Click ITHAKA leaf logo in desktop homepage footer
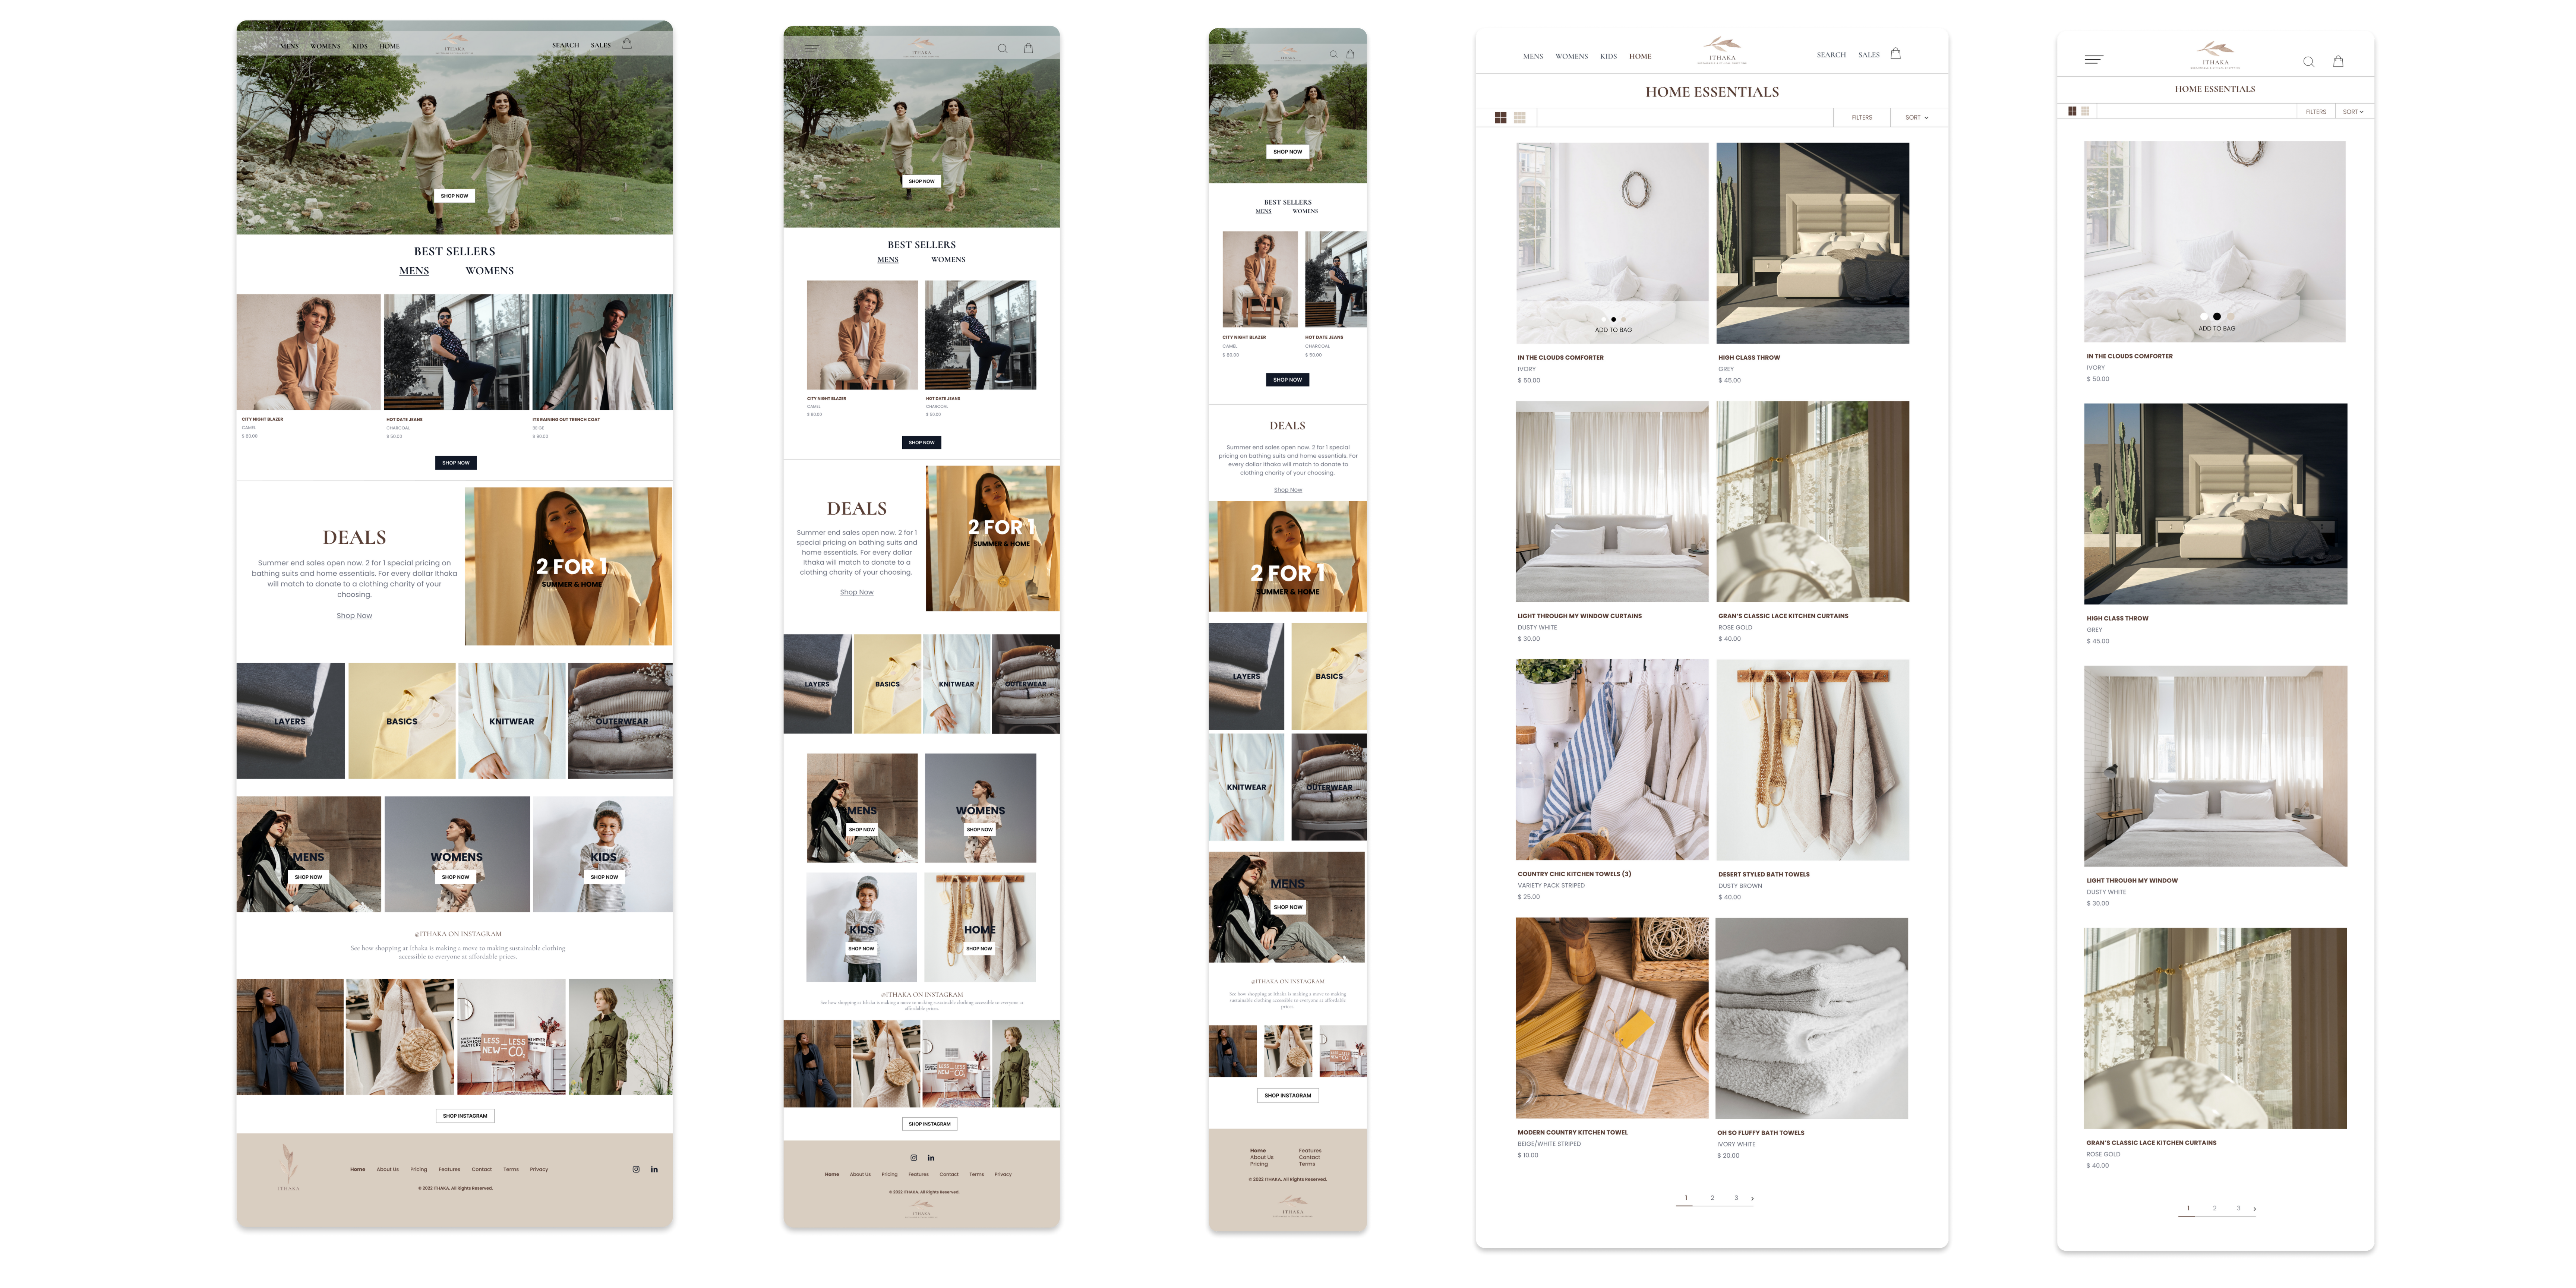Image resolution: width=2576 pixels, height=1288 pixels. 288,1167
